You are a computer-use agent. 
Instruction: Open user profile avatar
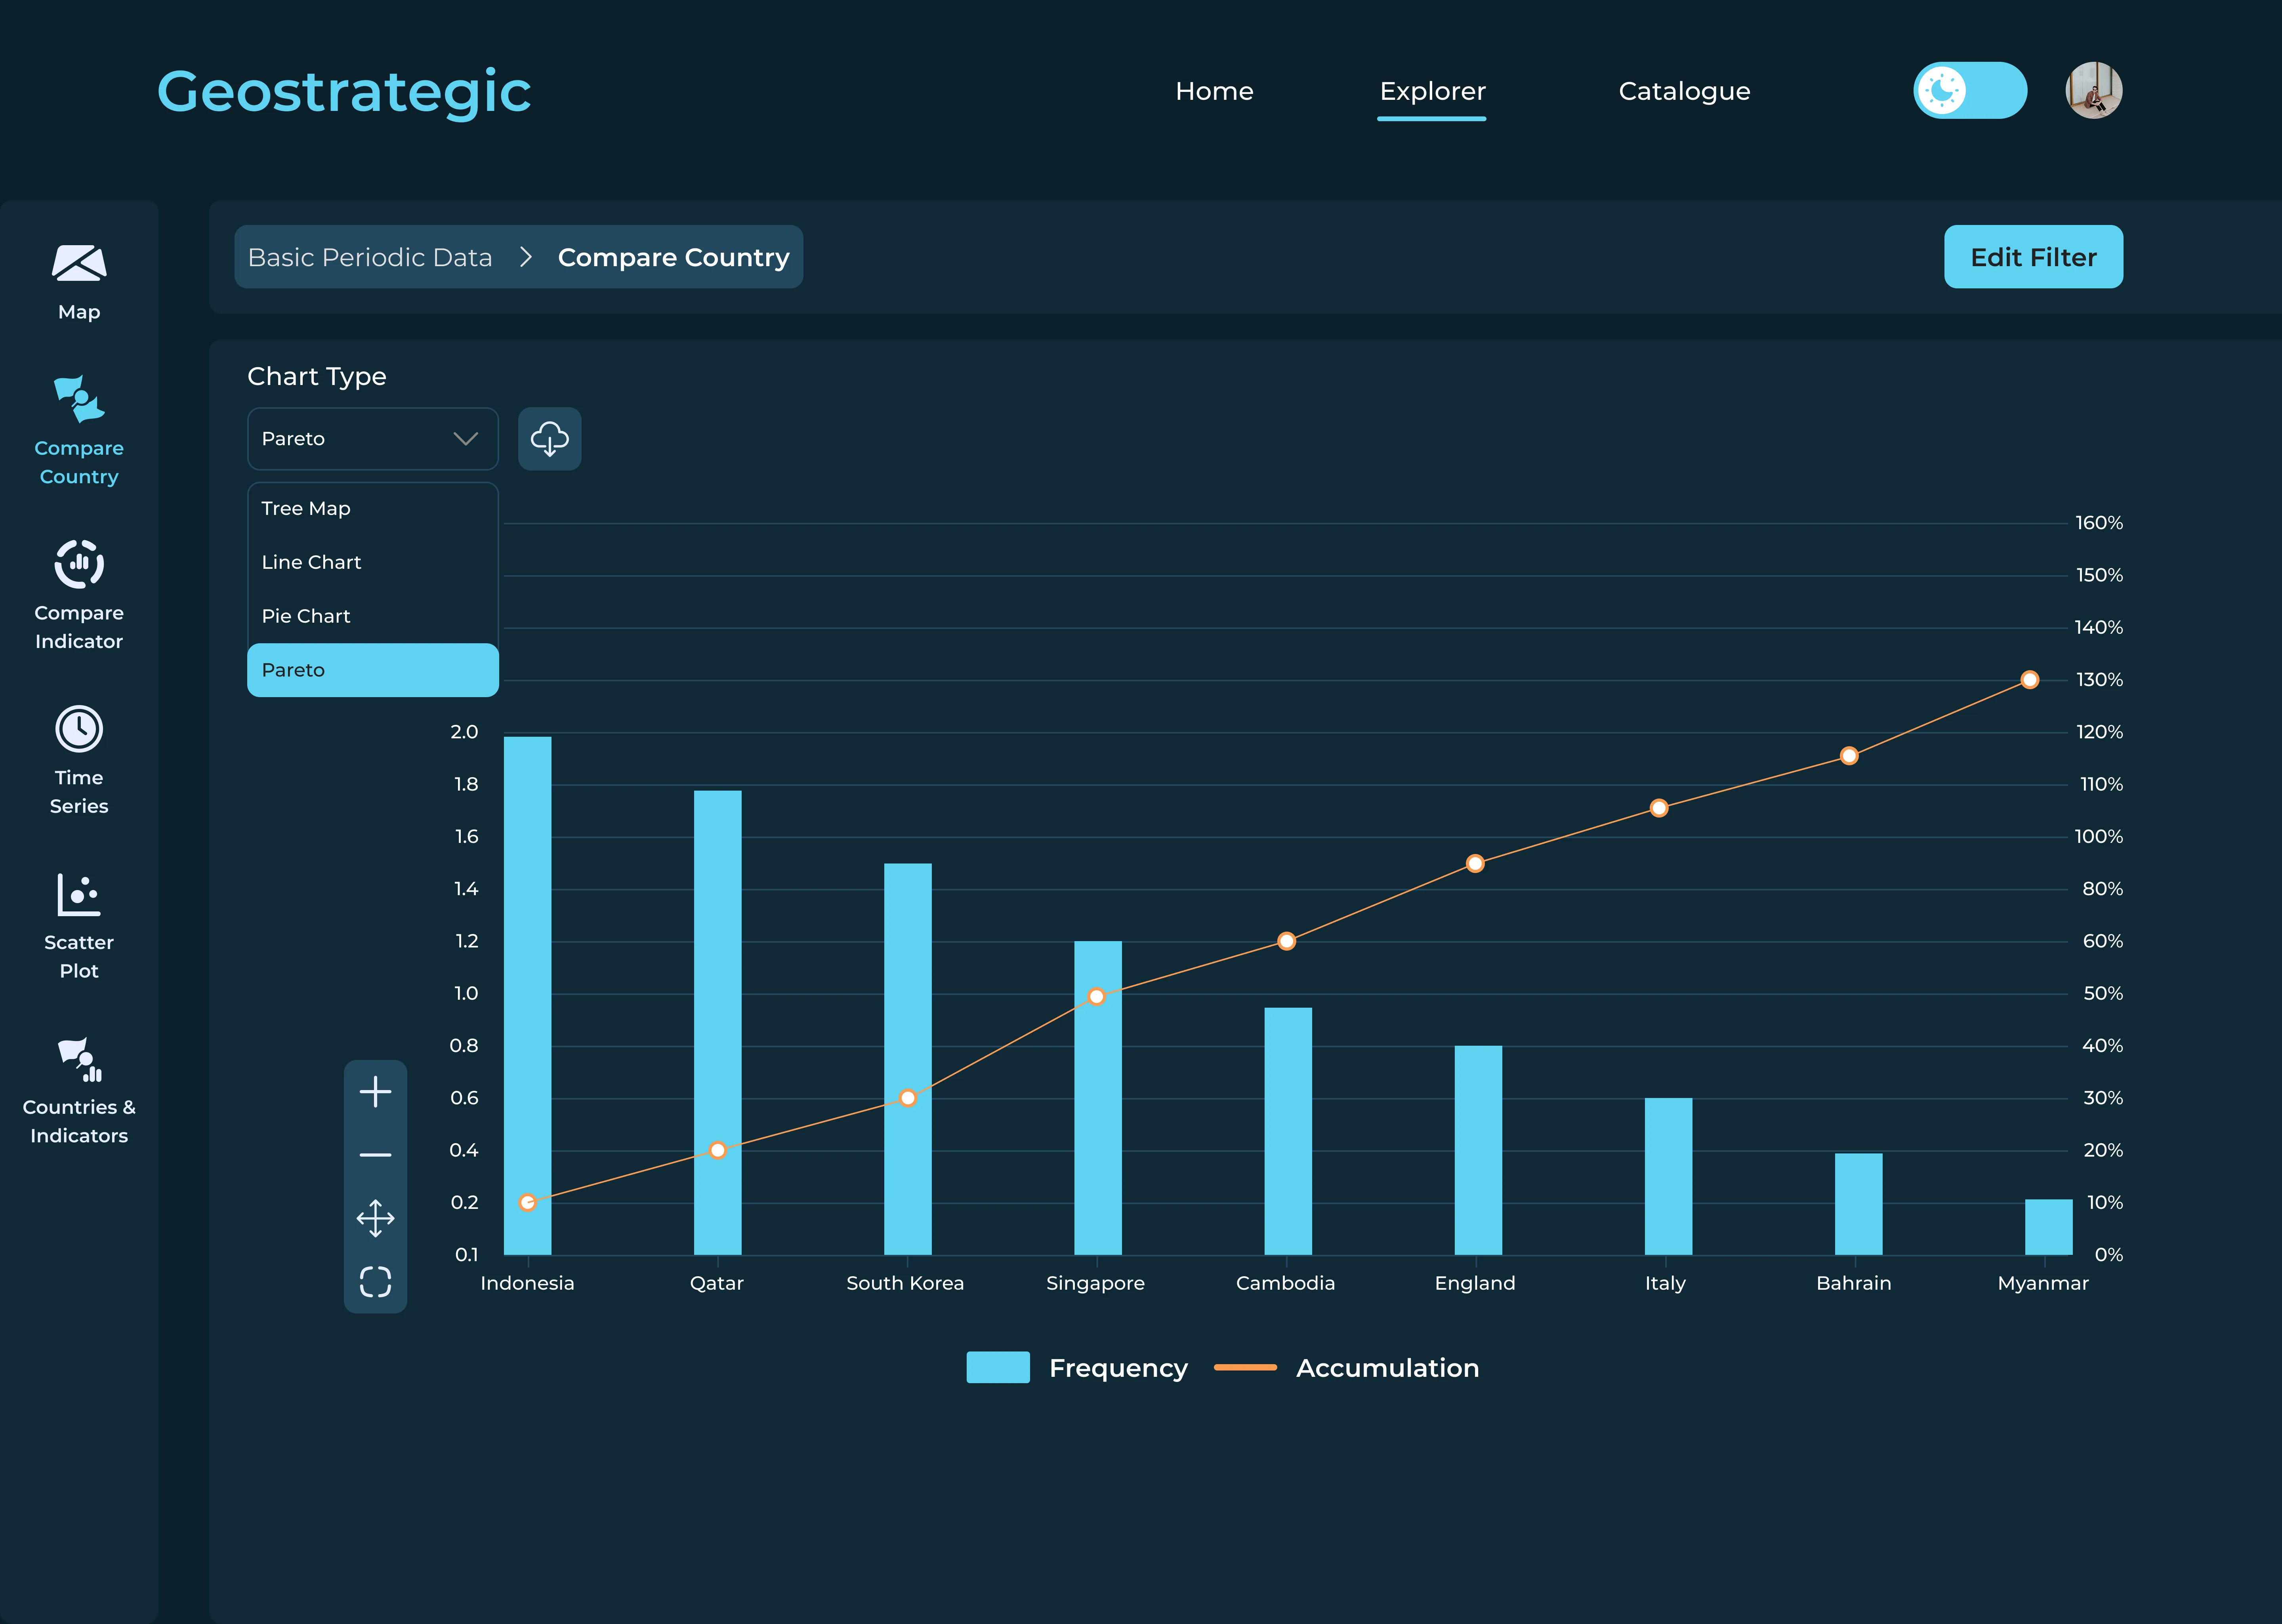pos(2094,90)
